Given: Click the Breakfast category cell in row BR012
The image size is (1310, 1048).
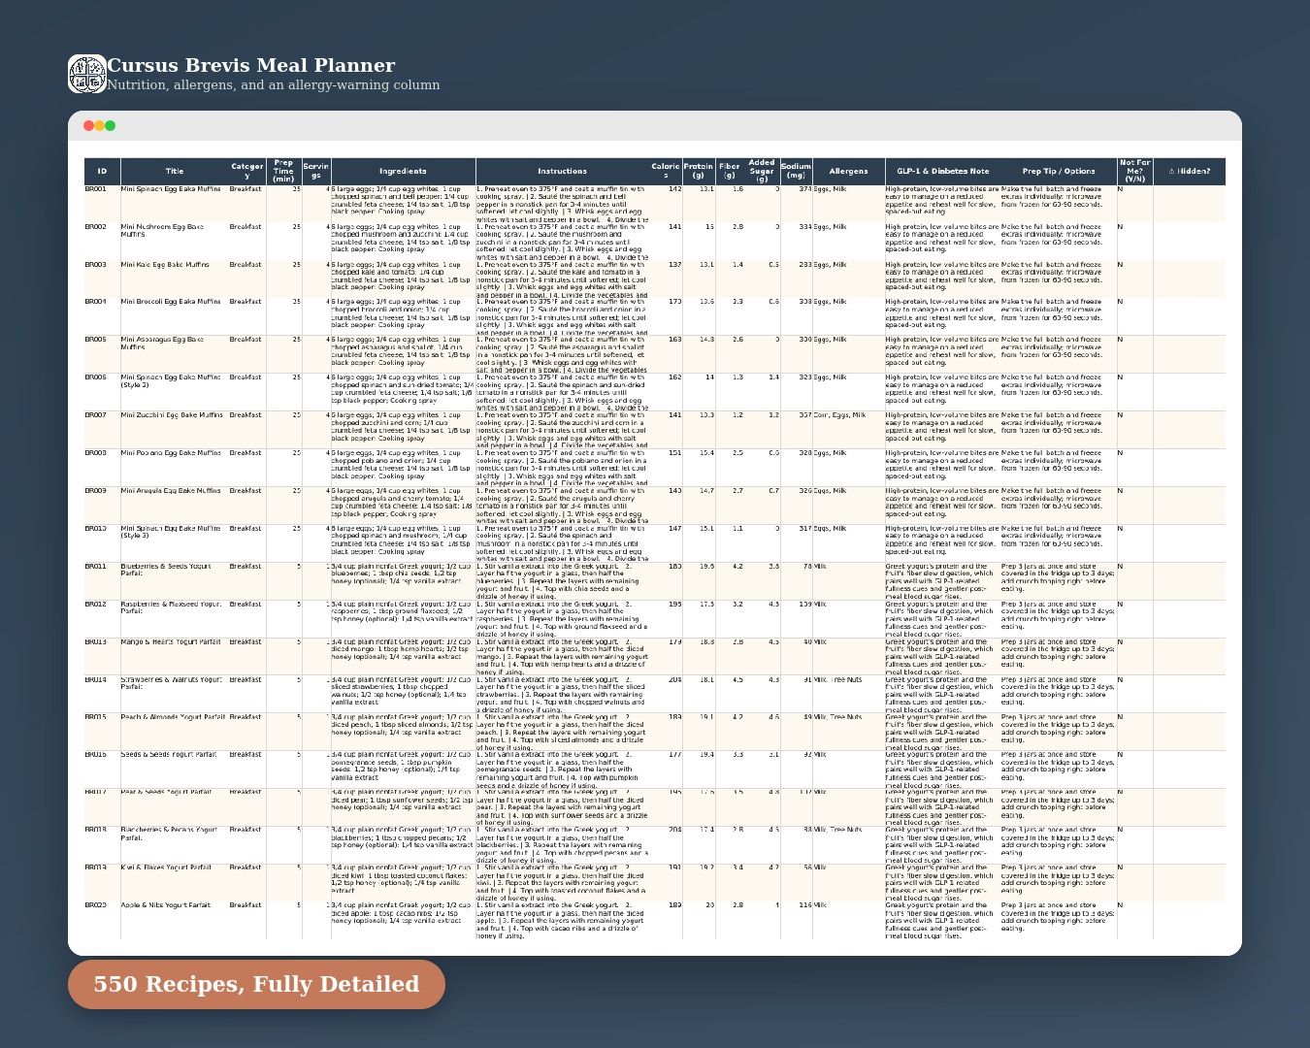Looking at the screenshot, I should click(246, 618).
